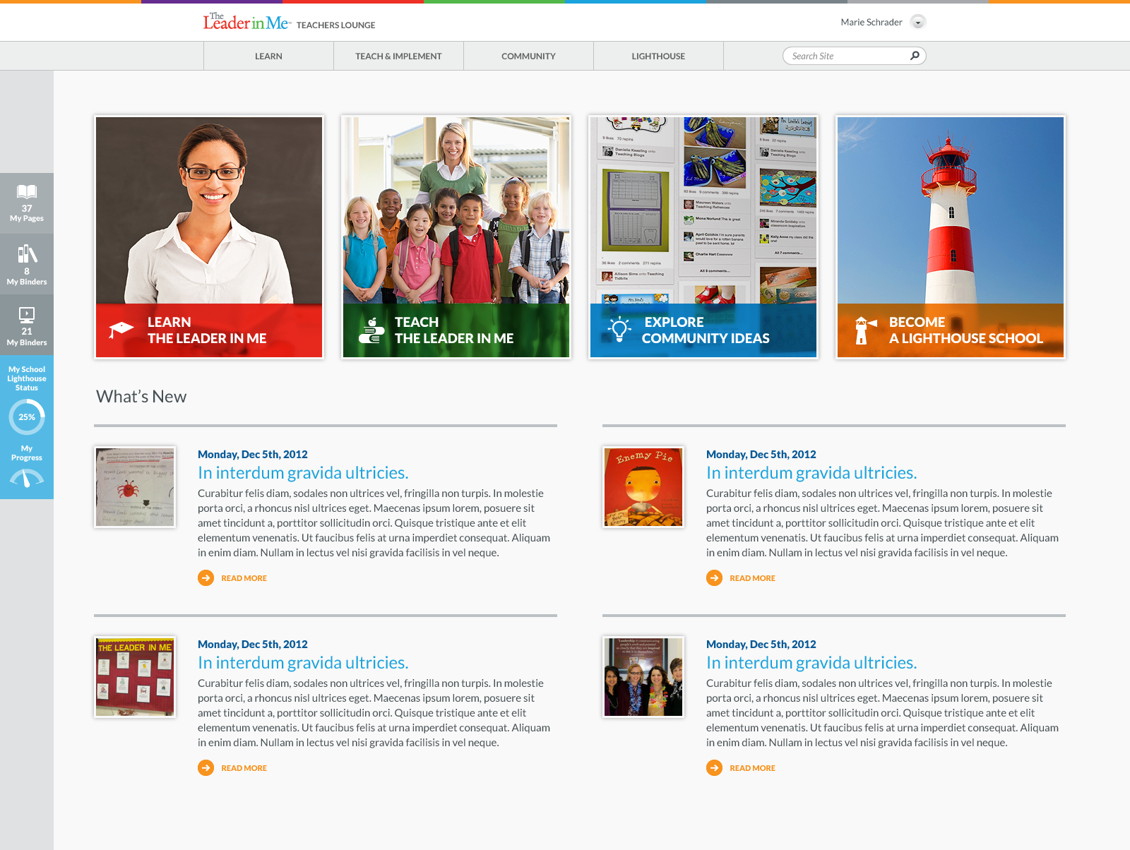Open the Marie Schrader user dropdown arrow

tap(918, 22)
